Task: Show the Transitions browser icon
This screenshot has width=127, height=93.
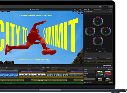Action: (112, 68)
